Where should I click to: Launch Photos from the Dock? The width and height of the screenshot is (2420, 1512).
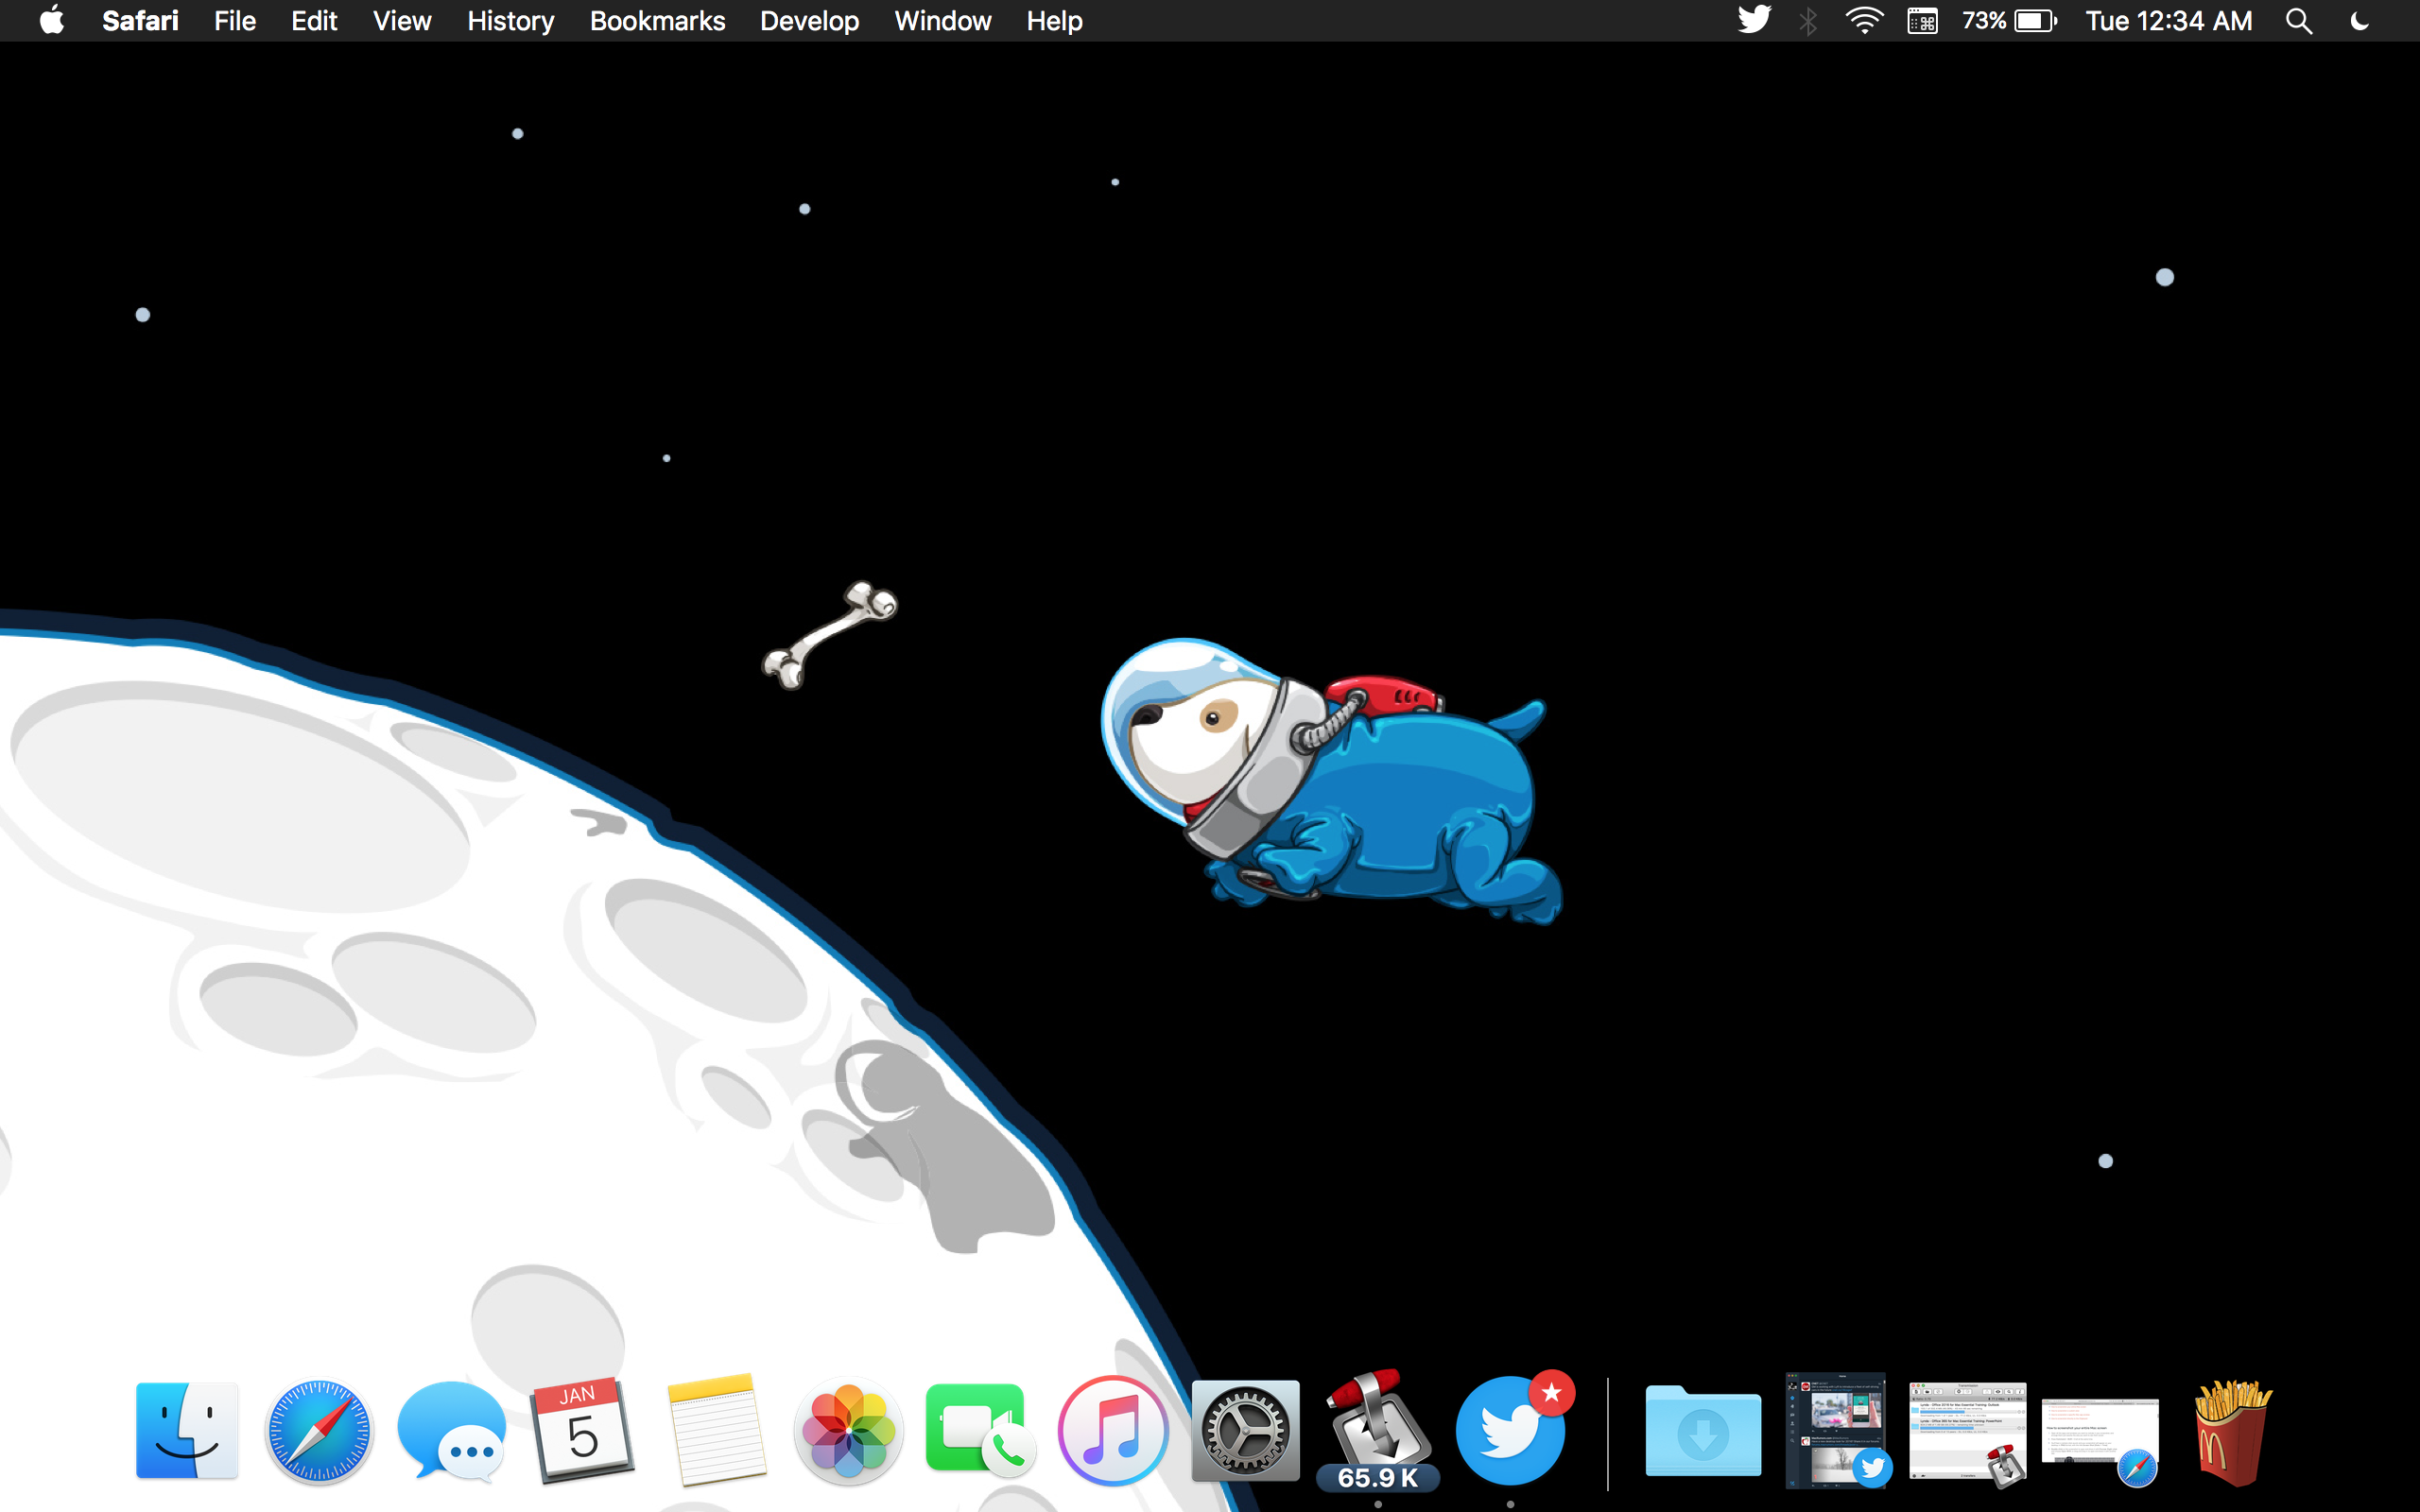tap(848, 1431)
